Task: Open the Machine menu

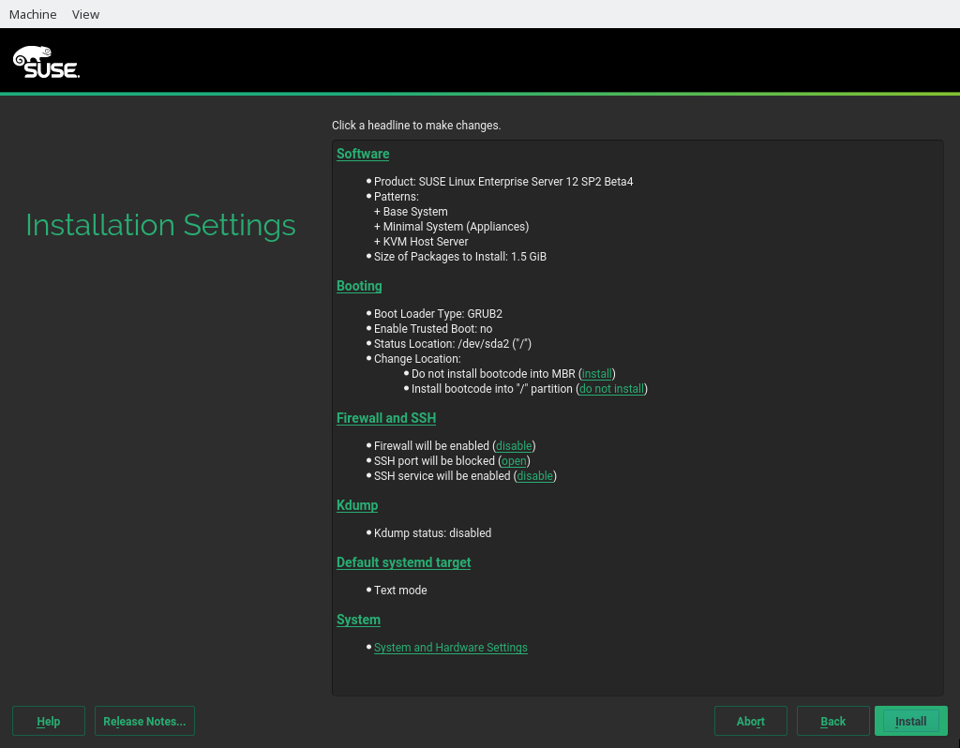Action: [33, 14]
